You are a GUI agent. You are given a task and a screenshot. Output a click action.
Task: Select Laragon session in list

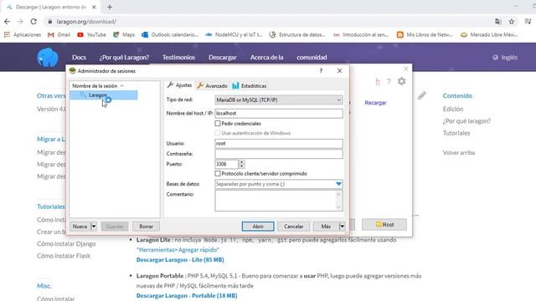point(104,94)
